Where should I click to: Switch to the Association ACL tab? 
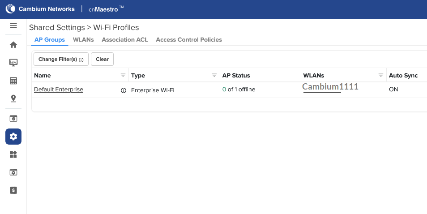pyautogui.click(x=125, y=40)
